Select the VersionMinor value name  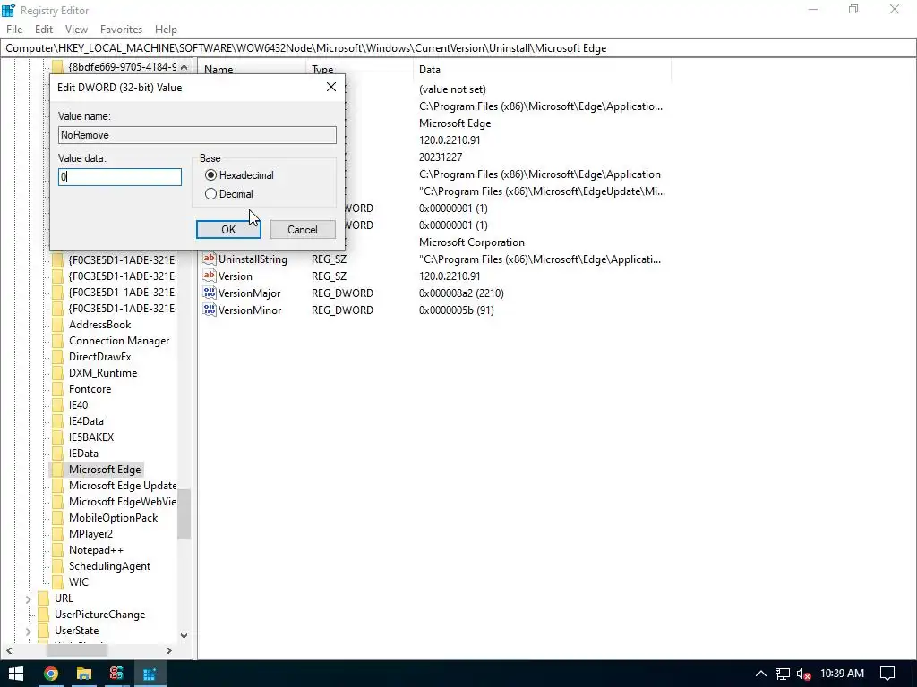[x=250, y=310]
